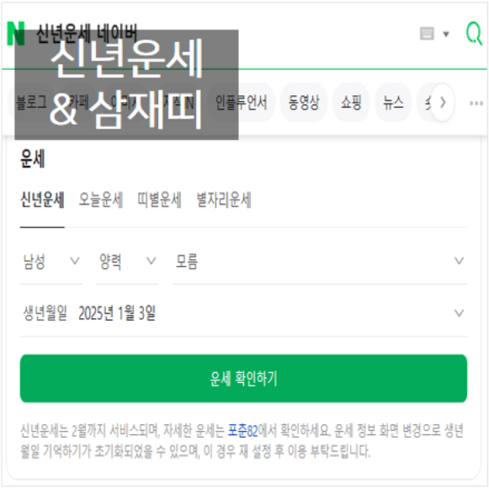Open the 포춘82 link

243,431
